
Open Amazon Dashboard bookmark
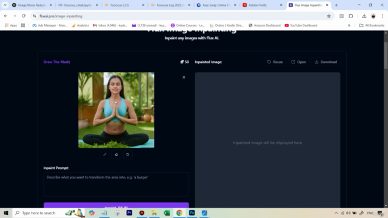point(264,25)
